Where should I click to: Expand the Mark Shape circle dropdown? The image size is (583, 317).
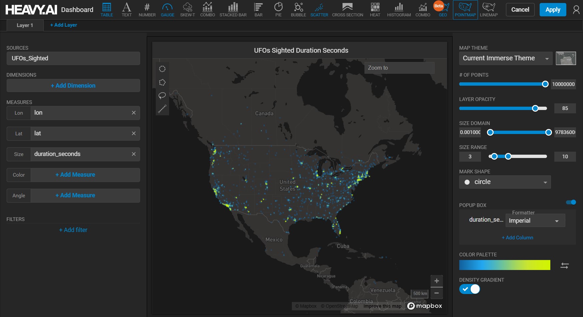(505, 182)
